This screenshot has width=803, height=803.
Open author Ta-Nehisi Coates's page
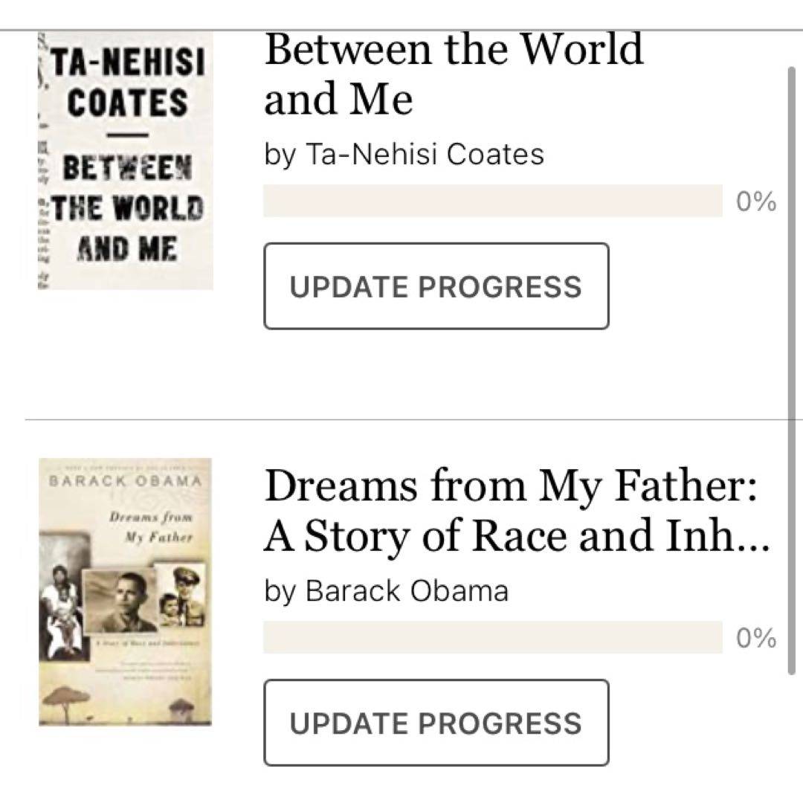point(425,155)
